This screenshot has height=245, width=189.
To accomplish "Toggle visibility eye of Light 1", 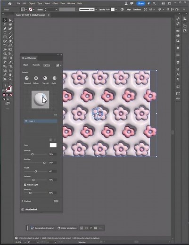I will click(26, 121).
